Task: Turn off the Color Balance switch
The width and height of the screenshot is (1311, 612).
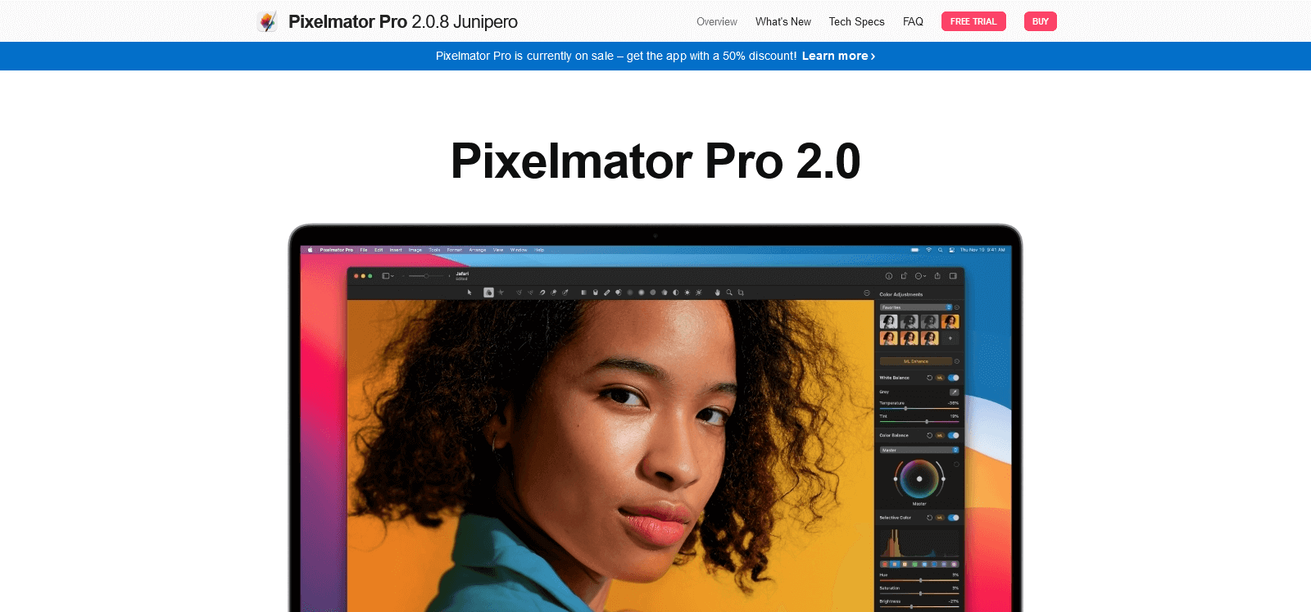Action: (x=954, y=435)
